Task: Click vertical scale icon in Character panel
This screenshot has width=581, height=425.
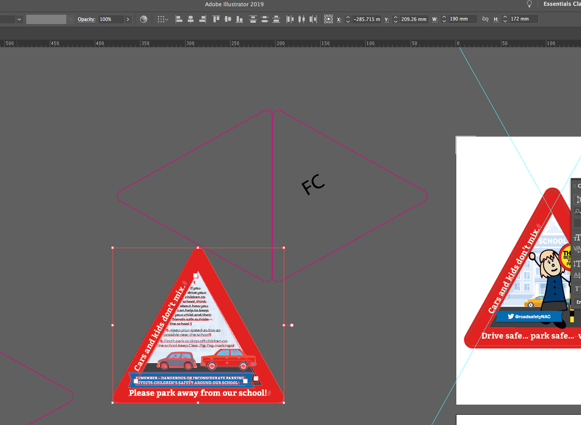Action: (x=577, y=264)
